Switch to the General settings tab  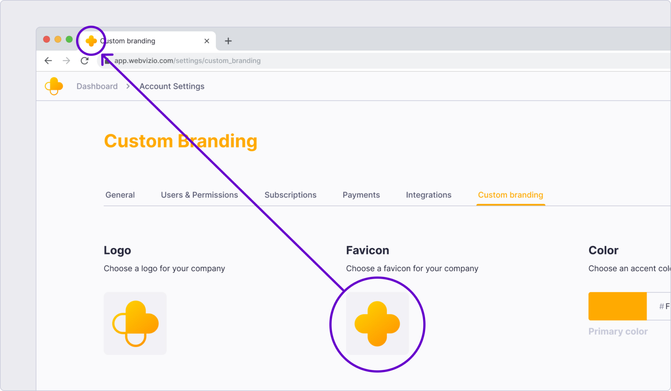pyautogui.click(x=120, y=195)
